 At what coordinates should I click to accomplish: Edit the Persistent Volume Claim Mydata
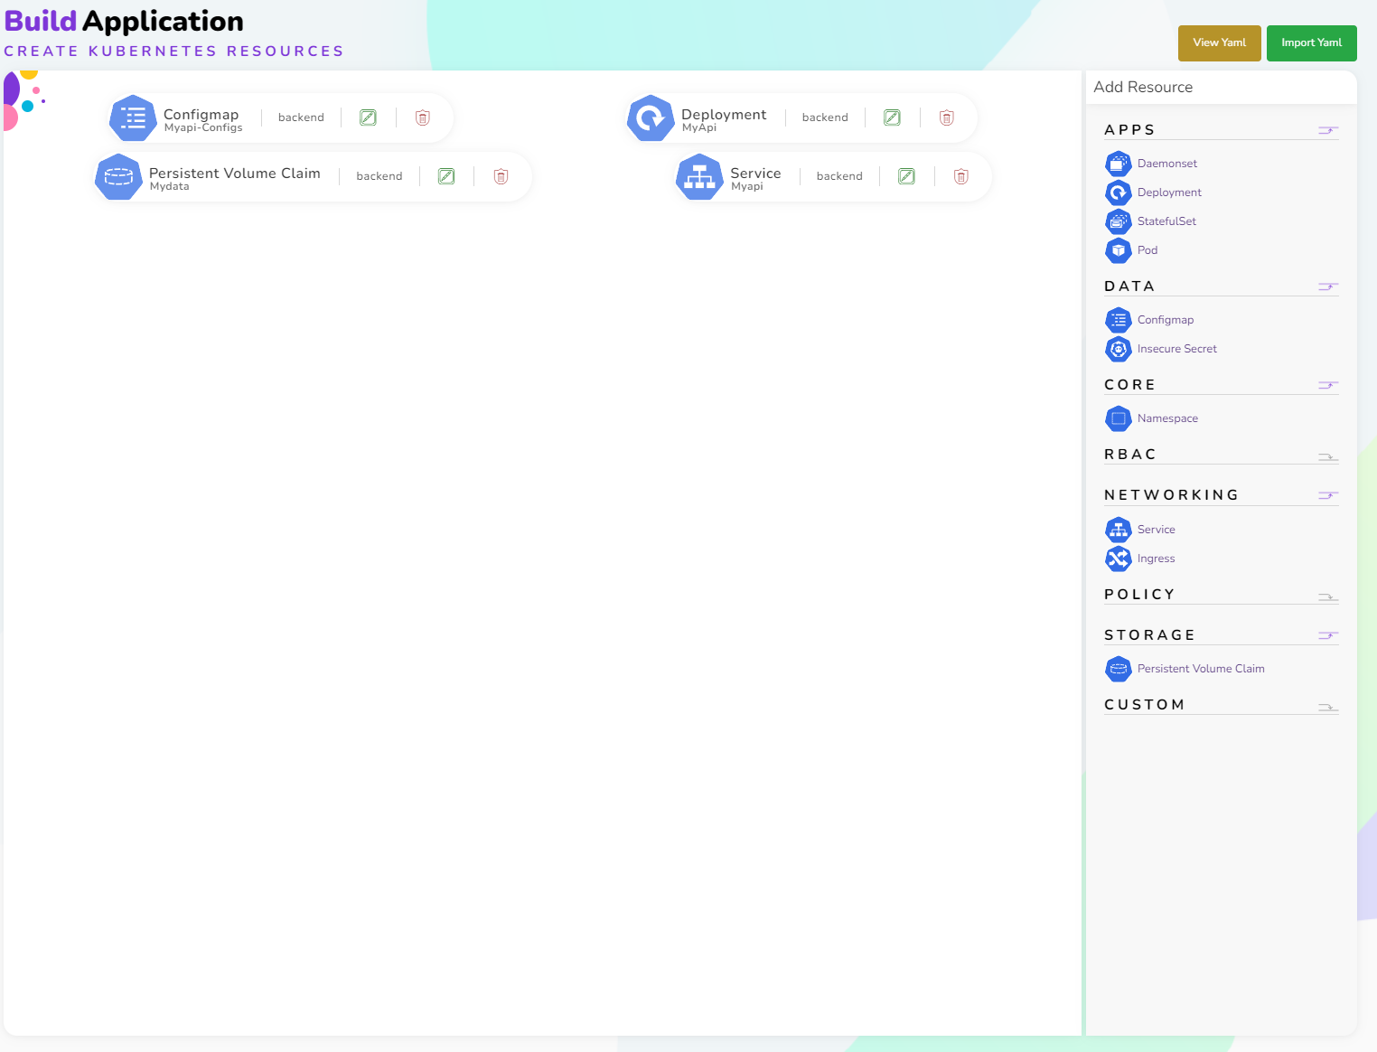446,176
